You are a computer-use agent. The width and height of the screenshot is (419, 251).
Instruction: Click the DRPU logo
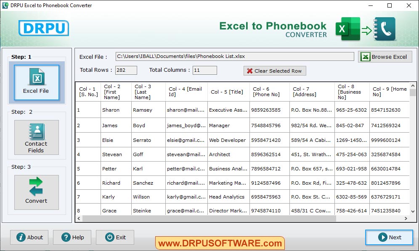point(43,28)
